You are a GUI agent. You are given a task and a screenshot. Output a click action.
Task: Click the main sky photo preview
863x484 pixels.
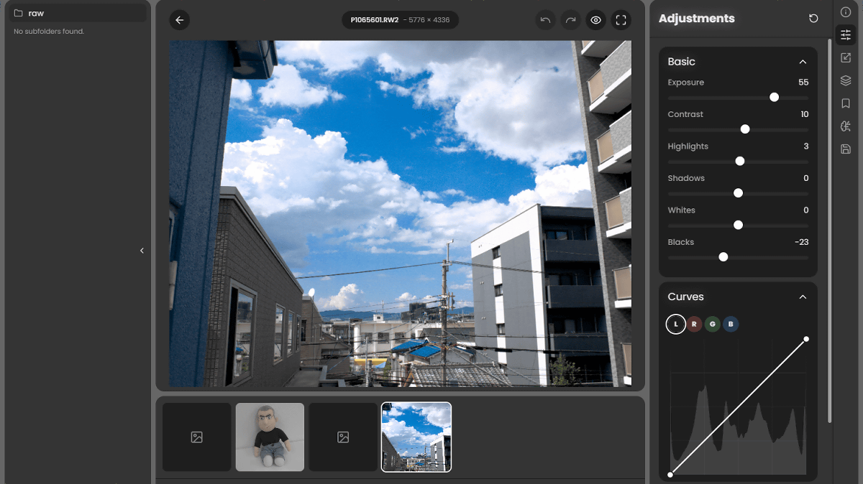coord(401,214)
